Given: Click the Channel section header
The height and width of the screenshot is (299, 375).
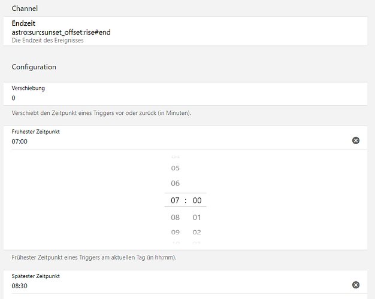Looking at the screenshot, I should [25, 8].
